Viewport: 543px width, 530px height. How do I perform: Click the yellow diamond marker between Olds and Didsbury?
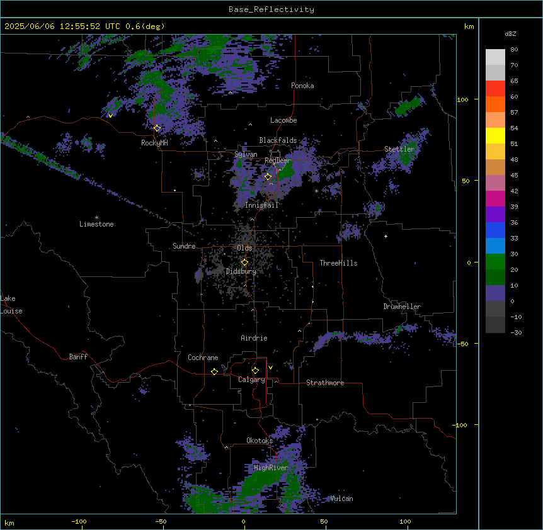[x=245, y=262]
